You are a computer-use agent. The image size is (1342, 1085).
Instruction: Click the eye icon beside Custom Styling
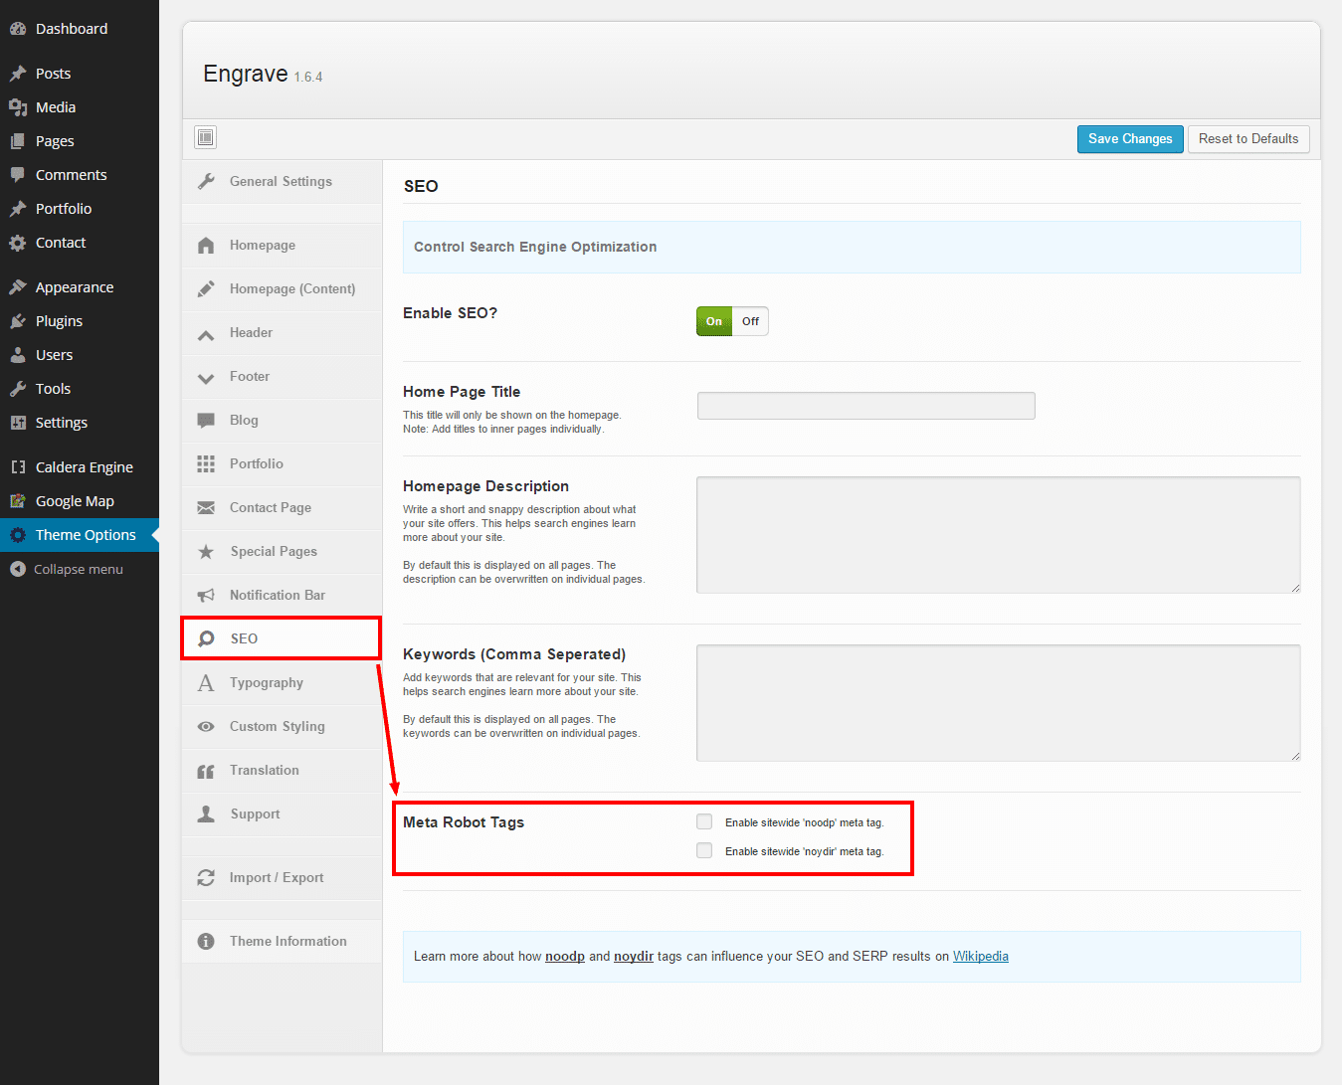click(x=206, y=727)
